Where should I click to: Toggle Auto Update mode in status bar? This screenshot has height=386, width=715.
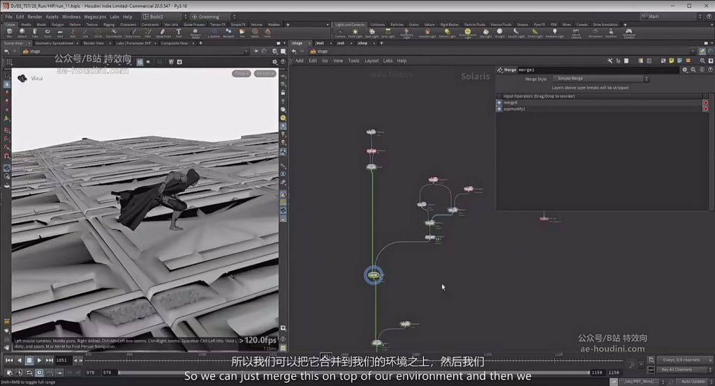point(693,381)
